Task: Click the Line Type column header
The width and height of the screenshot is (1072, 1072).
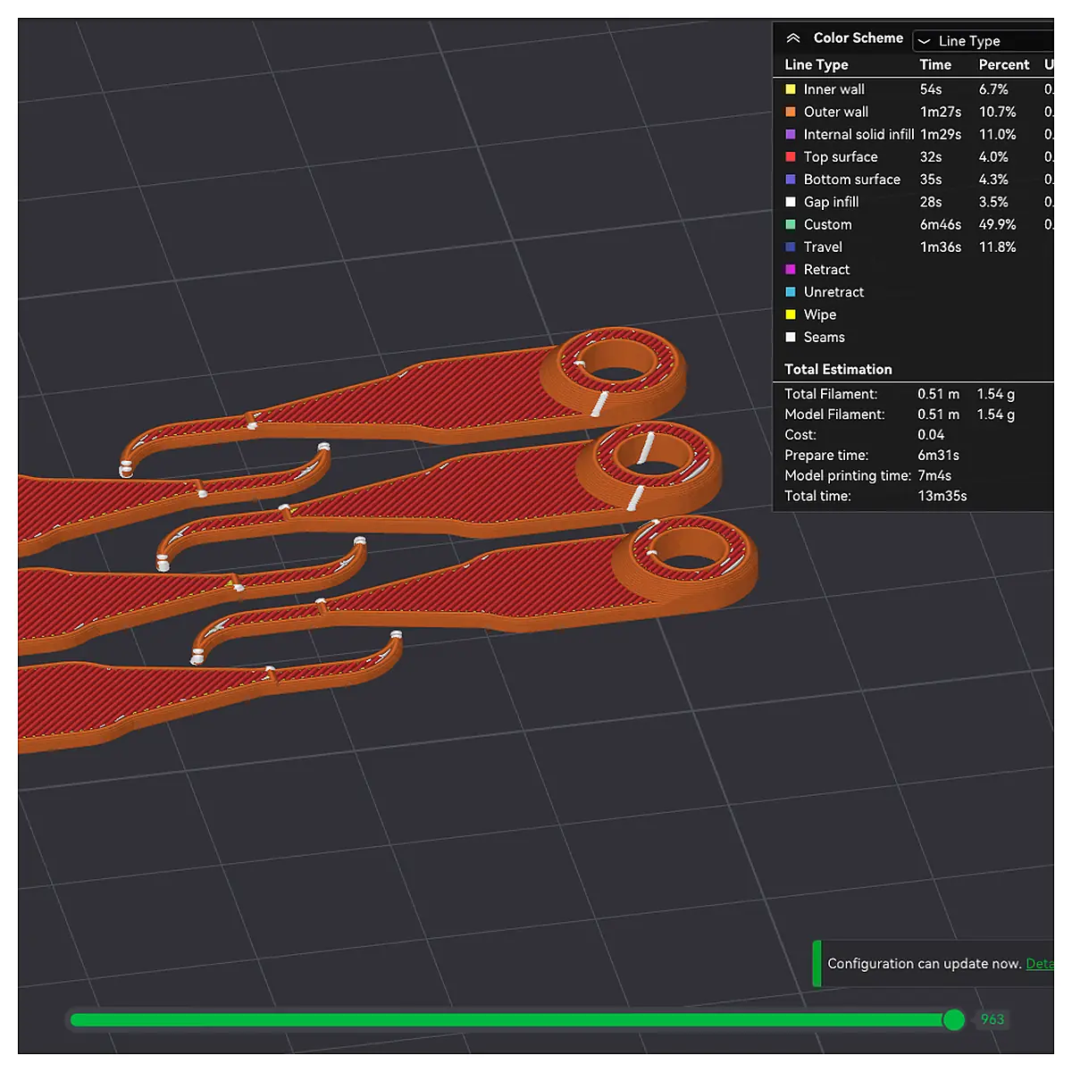Action: [x=817, y=64]
